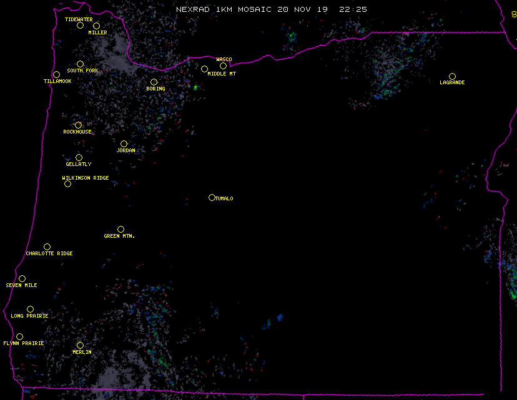Select the Jordan station circle marker
This screenshot has width=517, height=400.
124,144
